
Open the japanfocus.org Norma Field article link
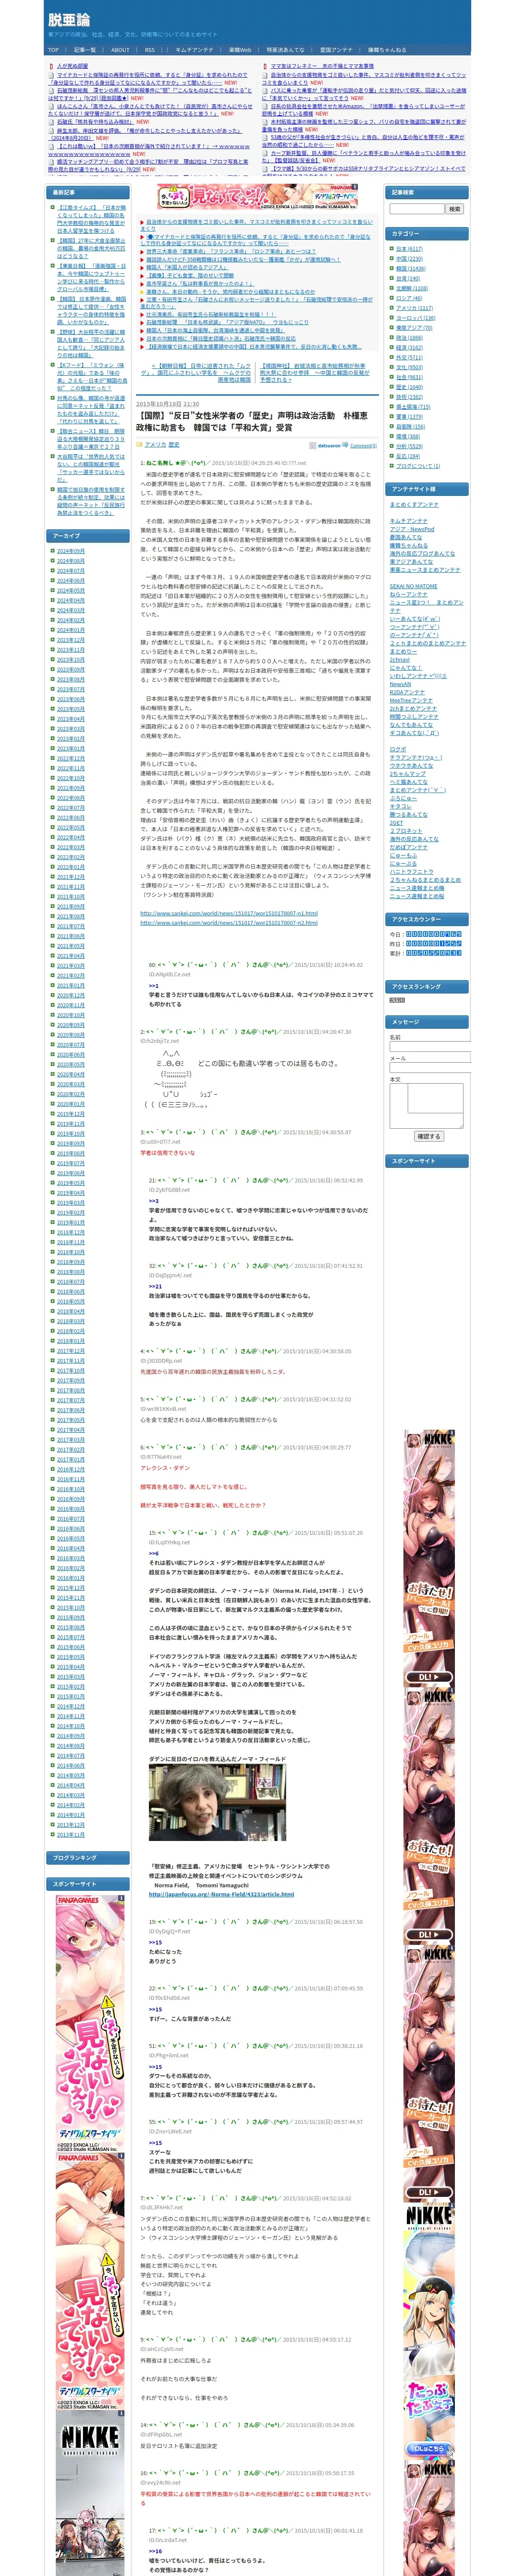point(221,1894)
